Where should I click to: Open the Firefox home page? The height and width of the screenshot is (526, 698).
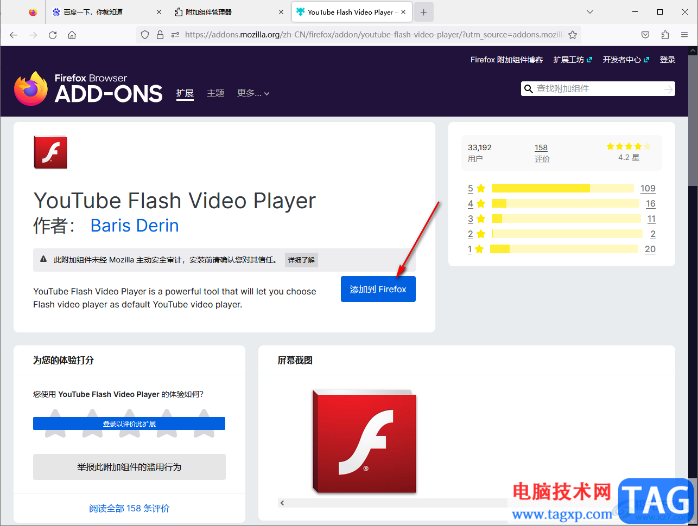tap(72, 35)
